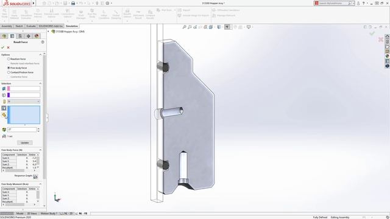Click the Deformed Result ribbon button

point(138,15)
